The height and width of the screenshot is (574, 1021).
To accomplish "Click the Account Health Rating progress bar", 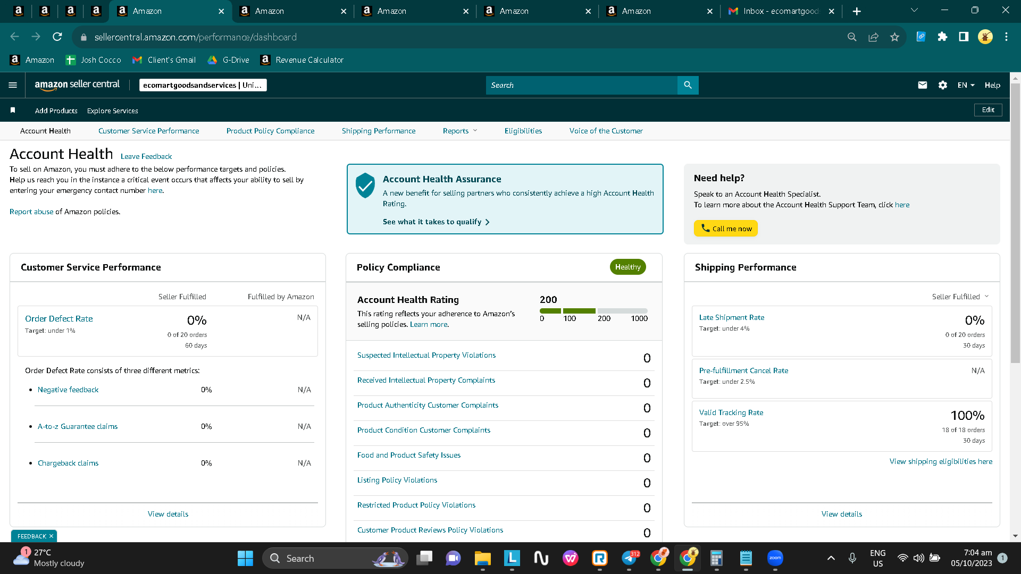I will pos(593,311).
